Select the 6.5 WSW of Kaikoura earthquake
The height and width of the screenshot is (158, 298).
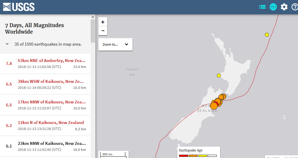pos(45,84)
